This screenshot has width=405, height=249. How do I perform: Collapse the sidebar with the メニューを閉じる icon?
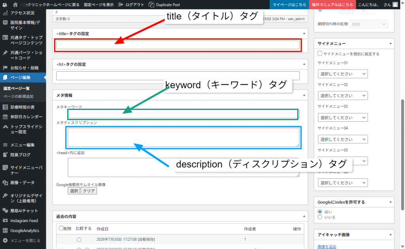pyautogui.click(x=5, y=240)
